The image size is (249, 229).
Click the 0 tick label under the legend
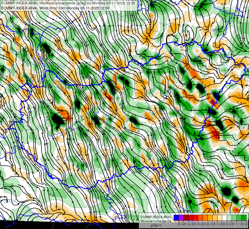point(227,224)
